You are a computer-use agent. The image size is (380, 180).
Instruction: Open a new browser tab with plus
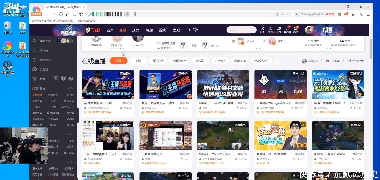(91, 7)
